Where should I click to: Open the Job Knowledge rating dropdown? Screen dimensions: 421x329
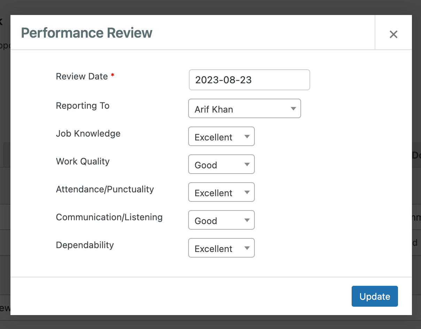pos(221,136)
